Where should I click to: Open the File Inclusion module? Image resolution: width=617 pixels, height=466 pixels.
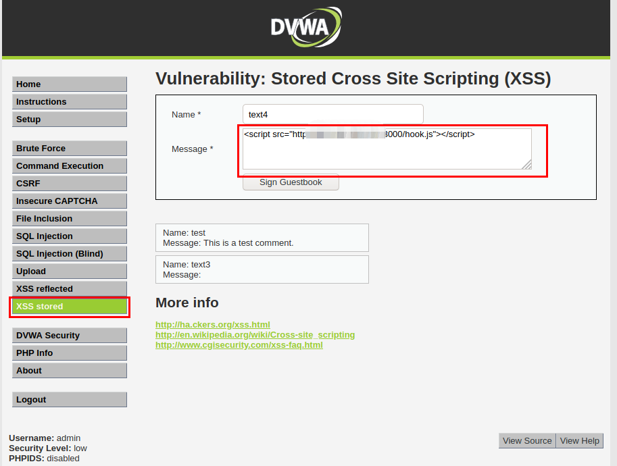tap(69, 219)
